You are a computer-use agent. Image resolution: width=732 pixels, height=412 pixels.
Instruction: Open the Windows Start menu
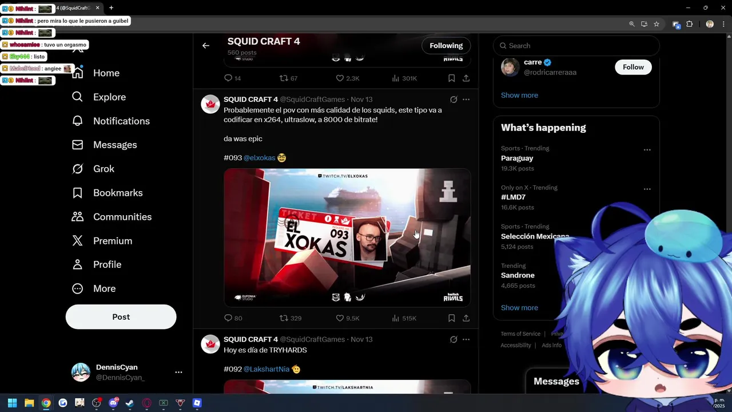(12, 403)
